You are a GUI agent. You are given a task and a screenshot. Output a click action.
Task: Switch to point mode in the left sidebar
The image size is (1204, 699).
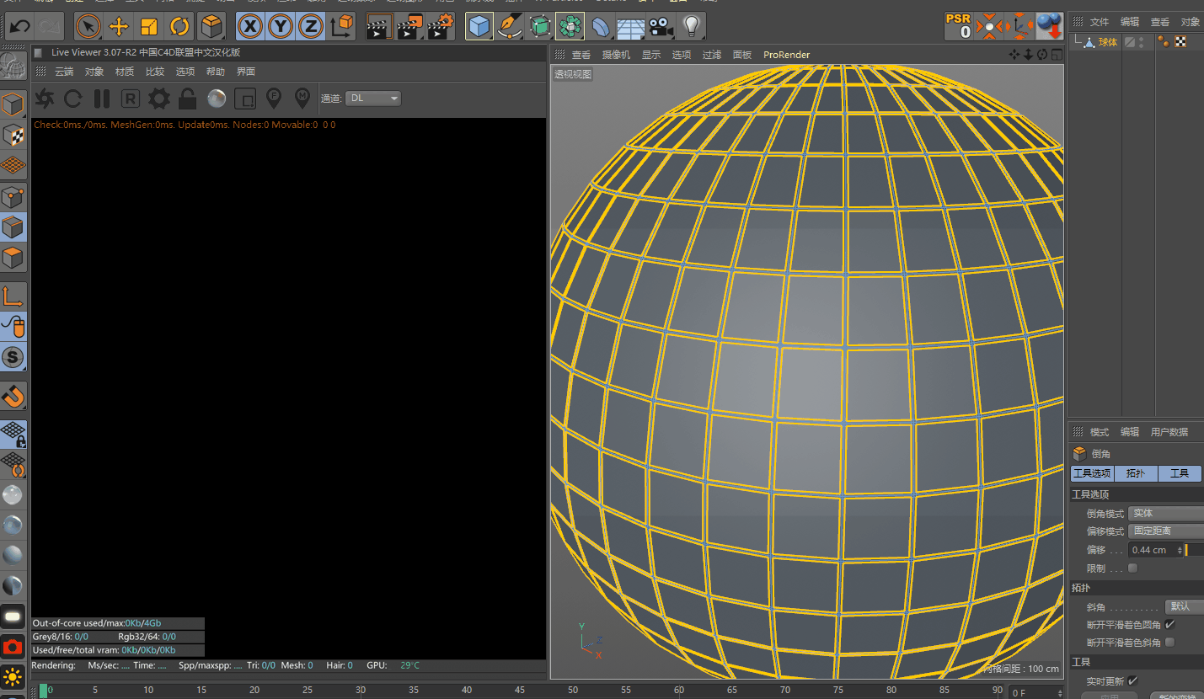pyautogui.click(x=13, y=197)
